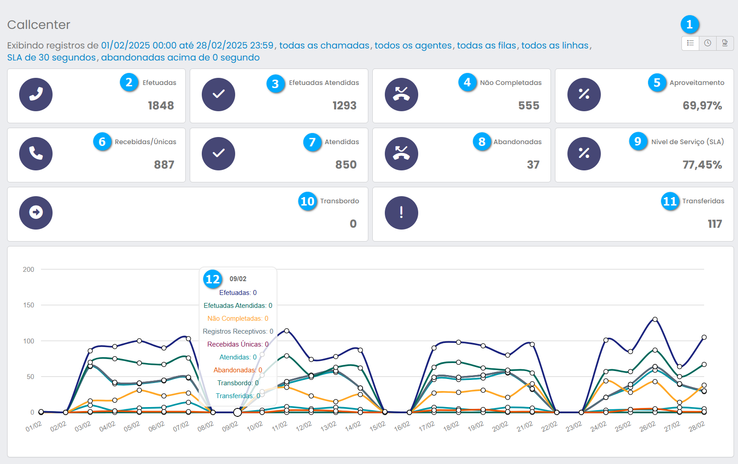Screen dimensions: 738x464
Task: Click the 'todas as chamadas' filter link
Action: pos(324,45)
